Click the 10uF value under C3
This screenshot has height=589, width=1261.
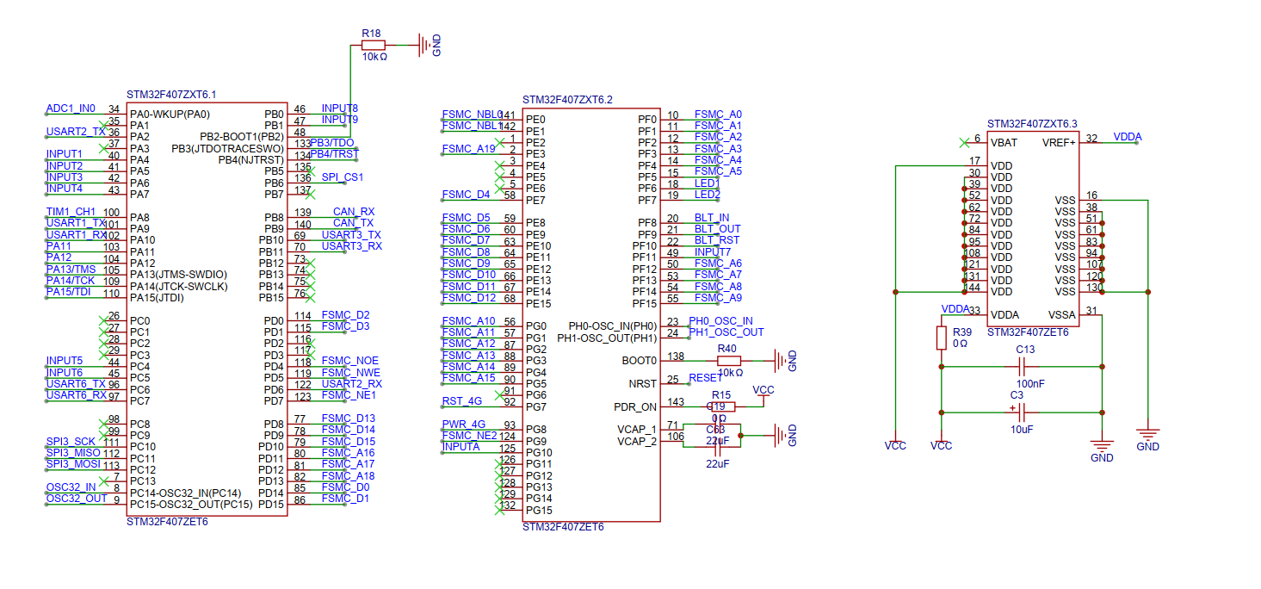pyautogui.click(x=1023, y=429)
